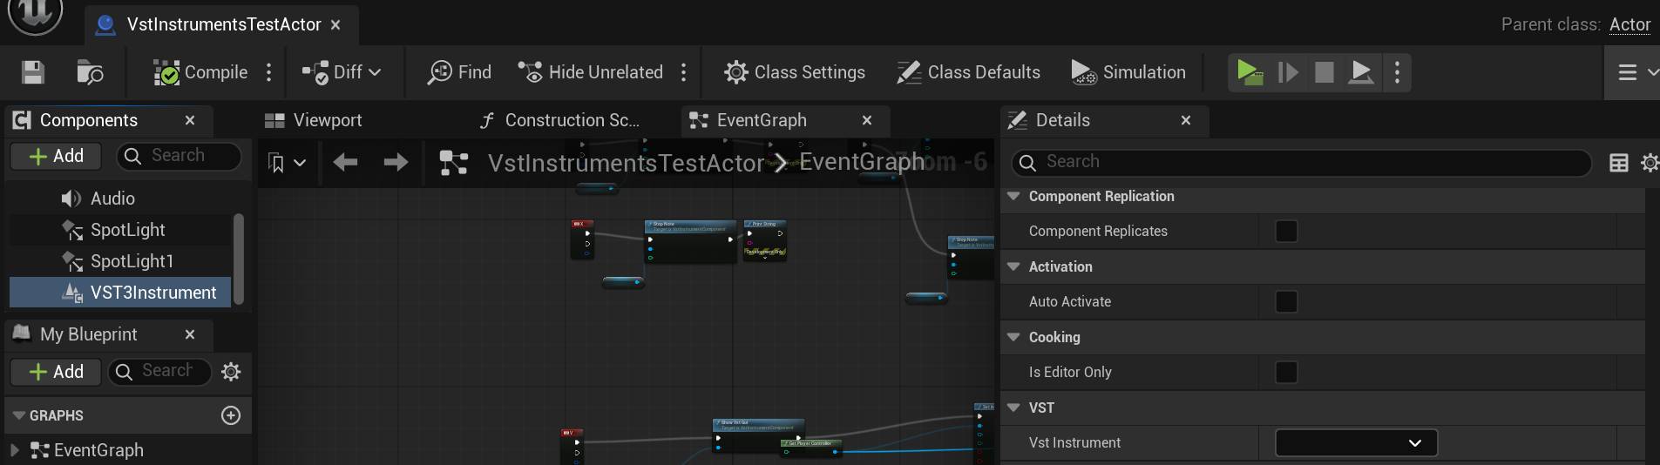Image resolution: width=1660 pixels, height=465 pixels.
Task: Switch to the Viewport tab
Action: [313, 120]
